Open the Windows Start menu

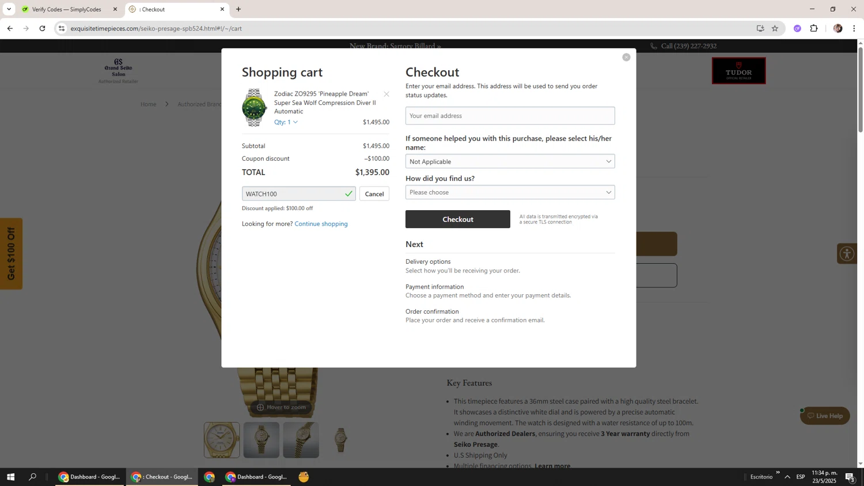tap(10, 477)
